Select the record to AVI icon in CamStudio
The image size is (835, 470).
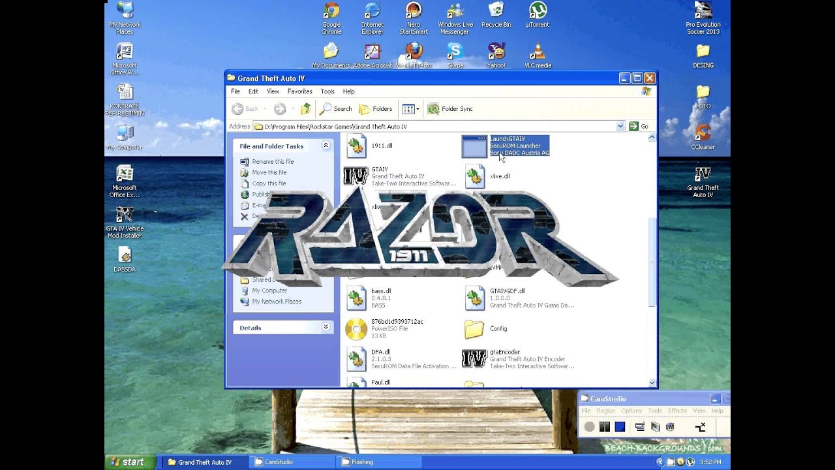(x=655, y=427)
